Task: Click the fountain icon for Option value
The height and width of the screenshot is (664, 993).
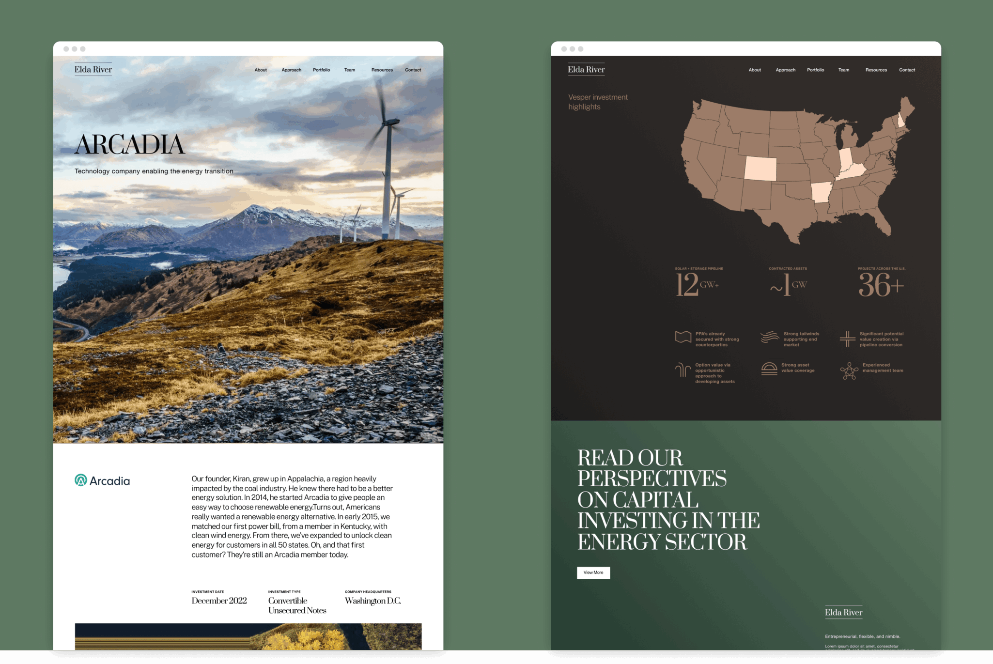Action: tap(683, 370)
